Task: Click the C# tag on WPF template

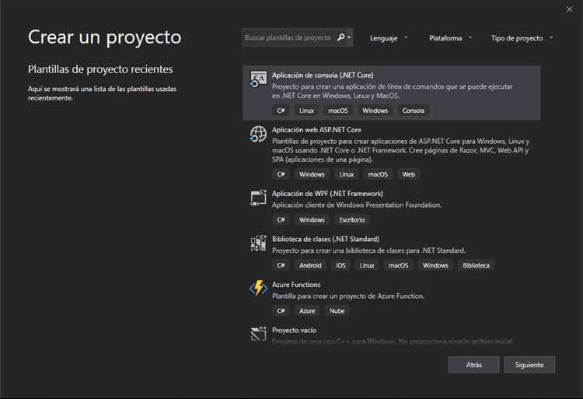Action: click(281, 220)
